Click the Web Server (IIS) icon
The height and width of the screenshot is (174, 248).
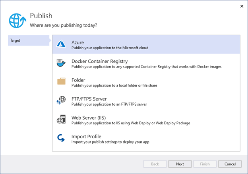click(x=61, y=120)
